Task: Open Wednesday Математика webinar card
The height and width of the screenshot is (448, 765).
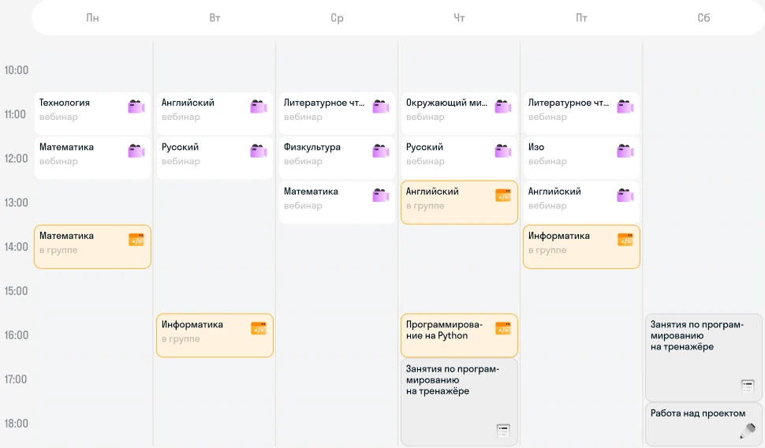Action: point(337,202)
